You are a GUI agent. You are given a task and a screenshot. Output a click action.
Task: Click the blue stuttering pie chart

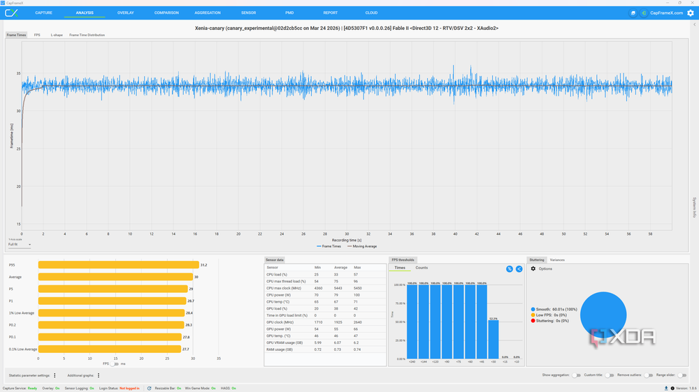pyautogui.click(x=603, y=315)
